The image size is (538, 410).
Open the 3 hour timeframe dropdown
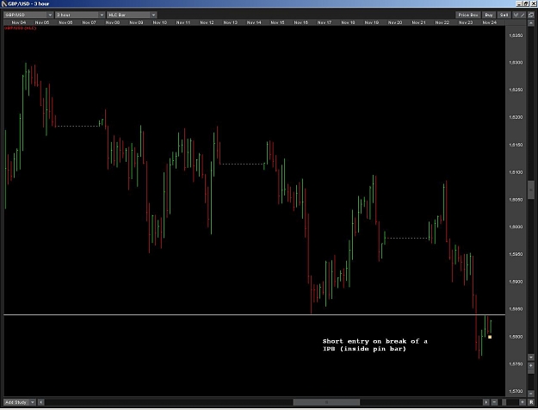pyautogui.click(x=79, y=15)
